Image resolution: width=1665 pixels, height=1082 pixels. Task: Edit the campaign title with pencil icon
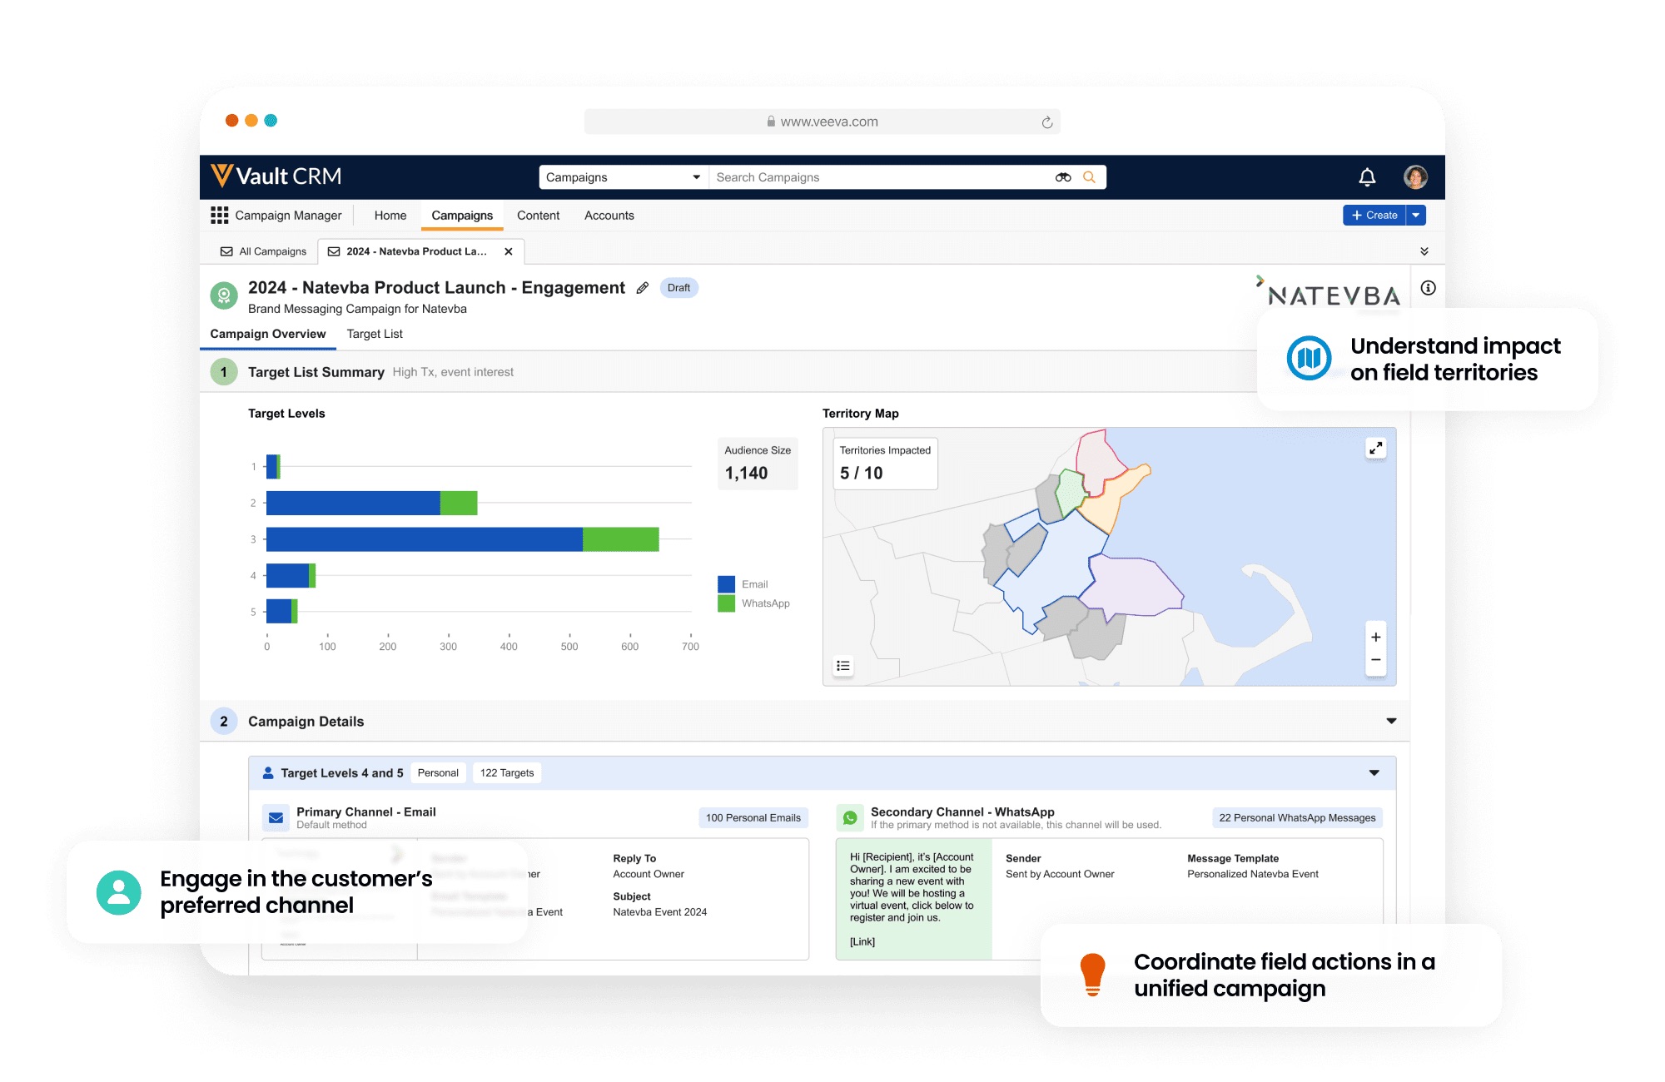[641, 288]
